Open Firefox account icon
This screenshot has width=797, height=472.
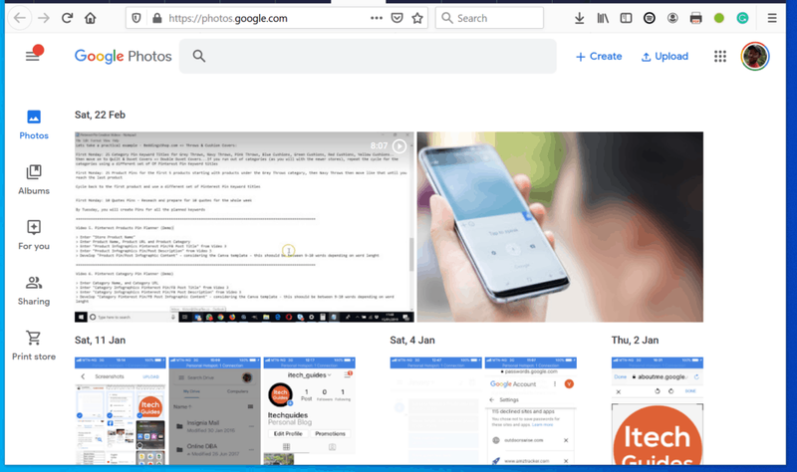tap(672, 18)
